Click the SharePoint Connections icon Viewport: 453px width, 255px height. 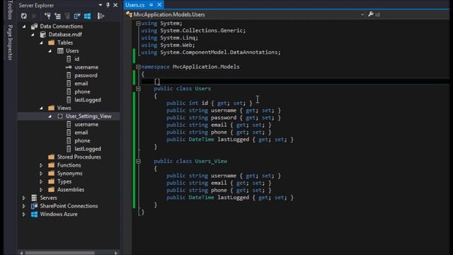[x=34, y=206]
